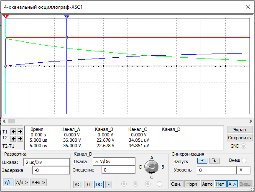Click scrollbar left arrow
Image resolution: width=255 pixels, height=192 pixels.
5,121
